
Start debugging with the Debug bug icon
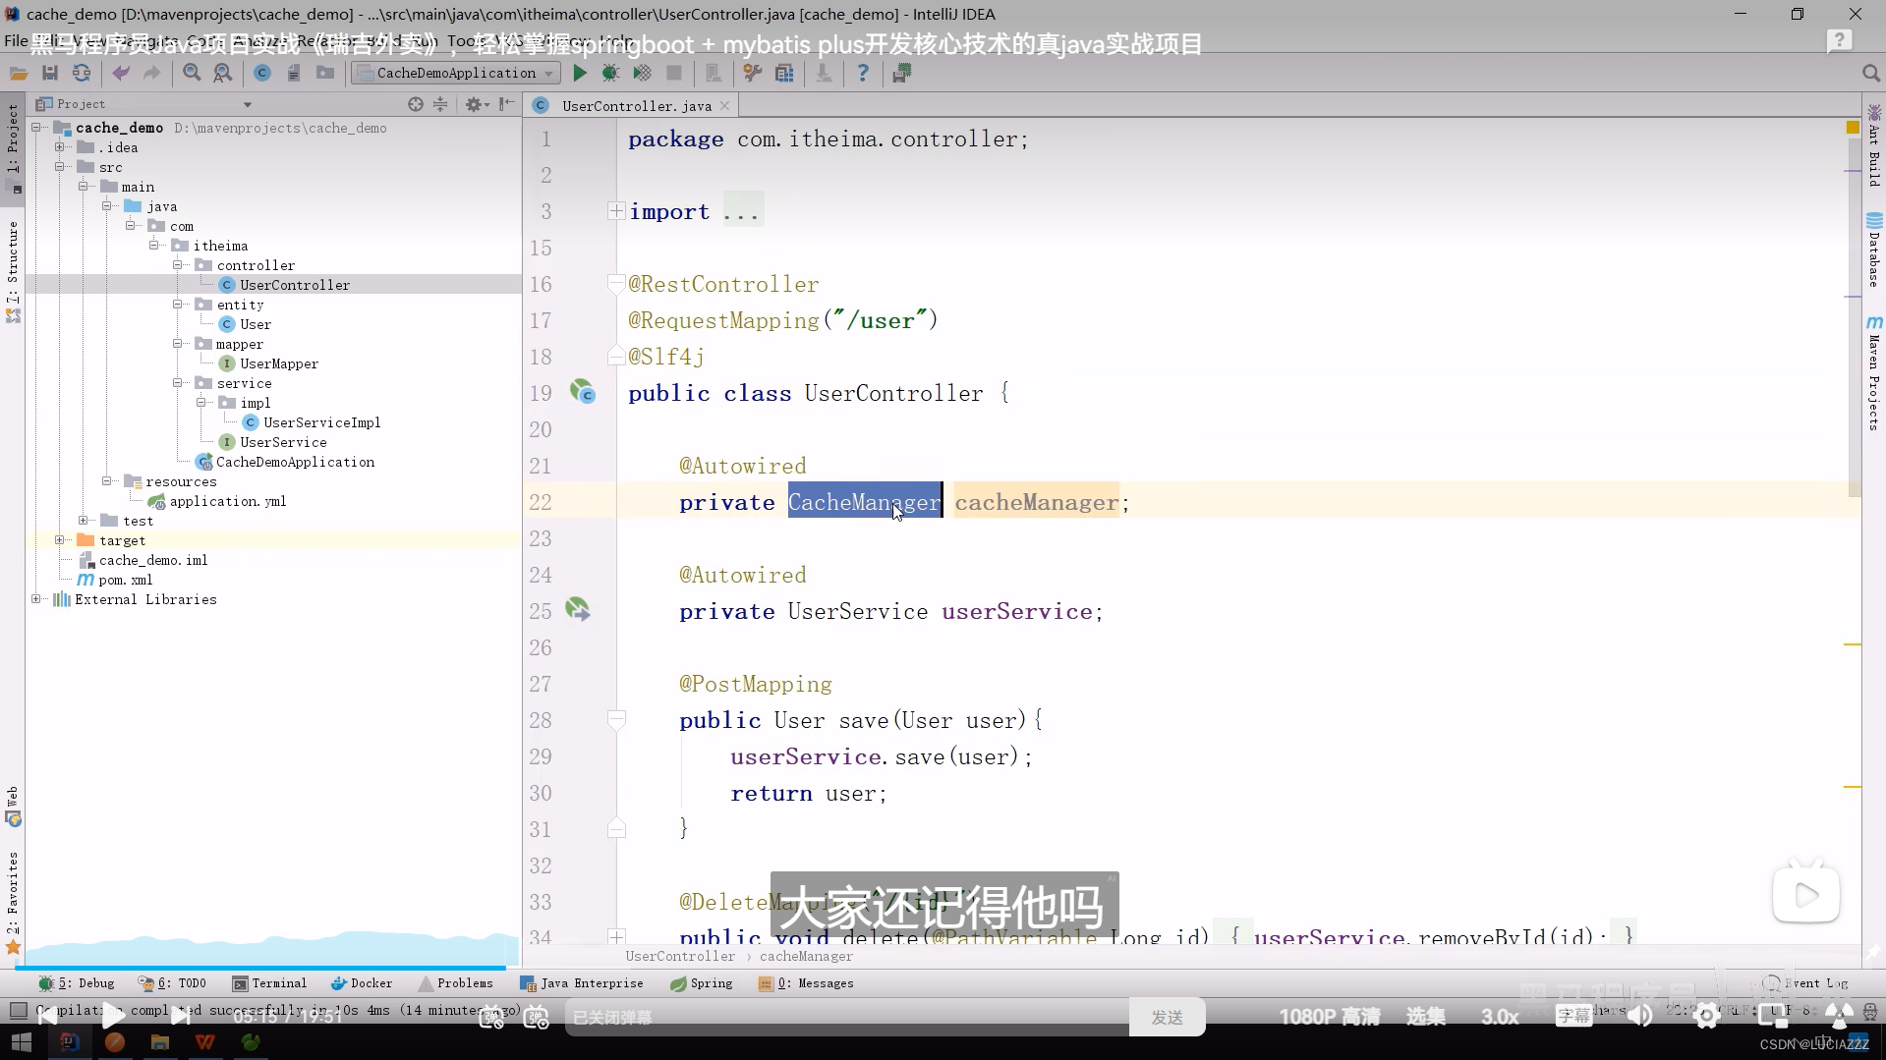(x=610, y=73)
